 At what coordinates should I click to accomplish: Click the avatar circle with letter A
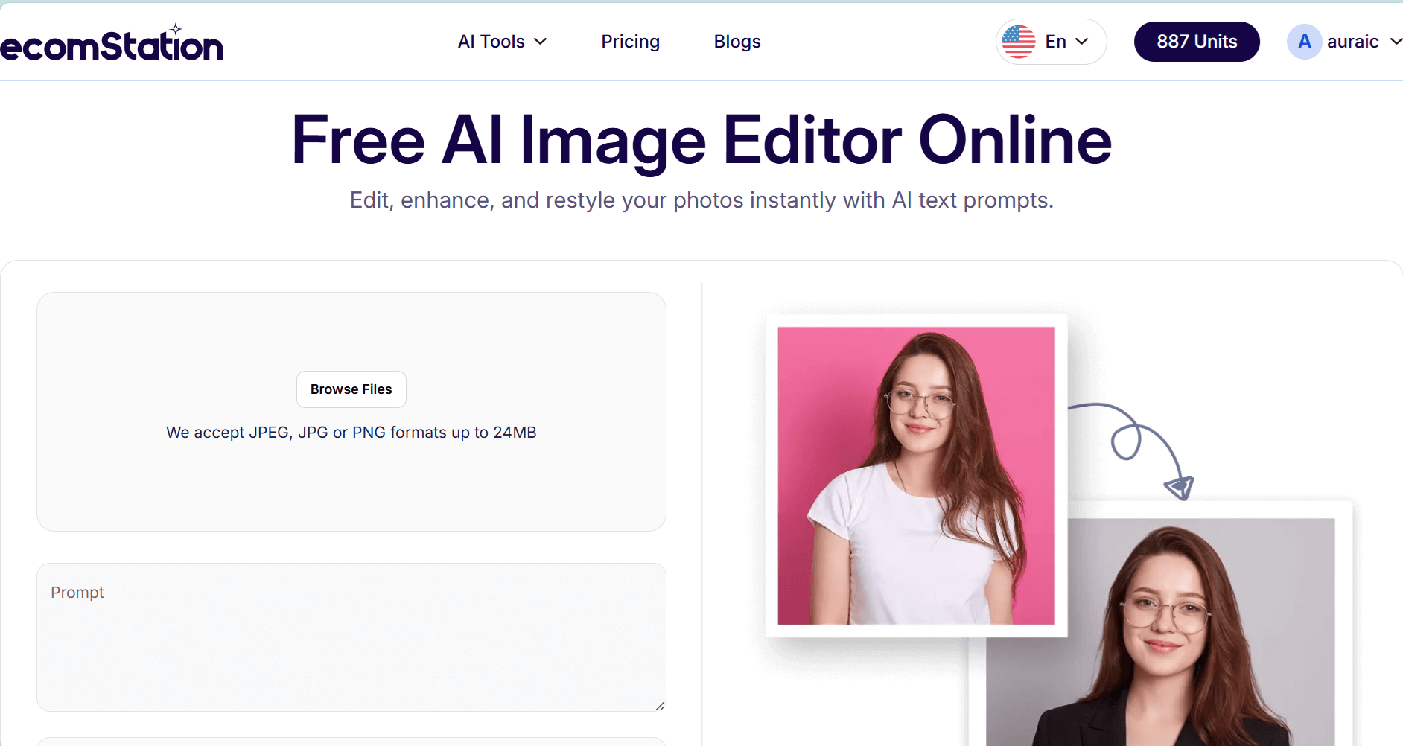(x=1304, y=42)
